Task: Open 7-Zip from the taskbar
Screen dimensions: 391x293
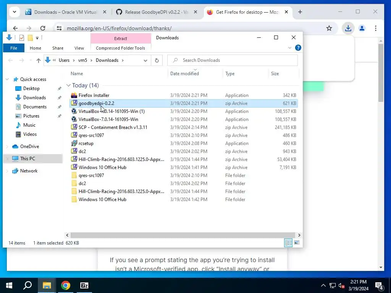Action: coord(84,285)
